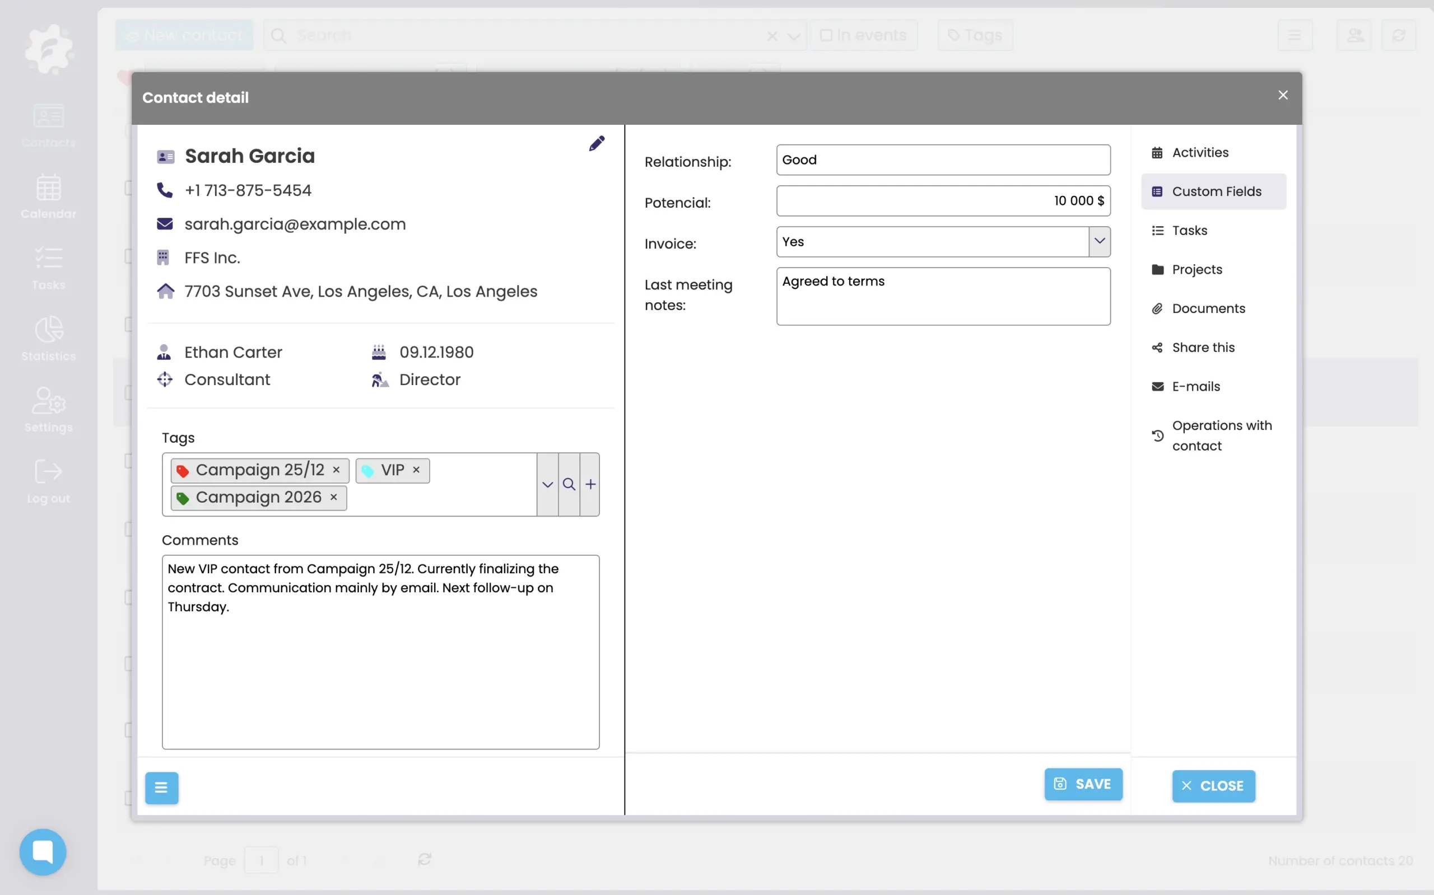Expand the Invoice dropdown arrow
Screen dimensions: 1434x895
click(1100, 241)
